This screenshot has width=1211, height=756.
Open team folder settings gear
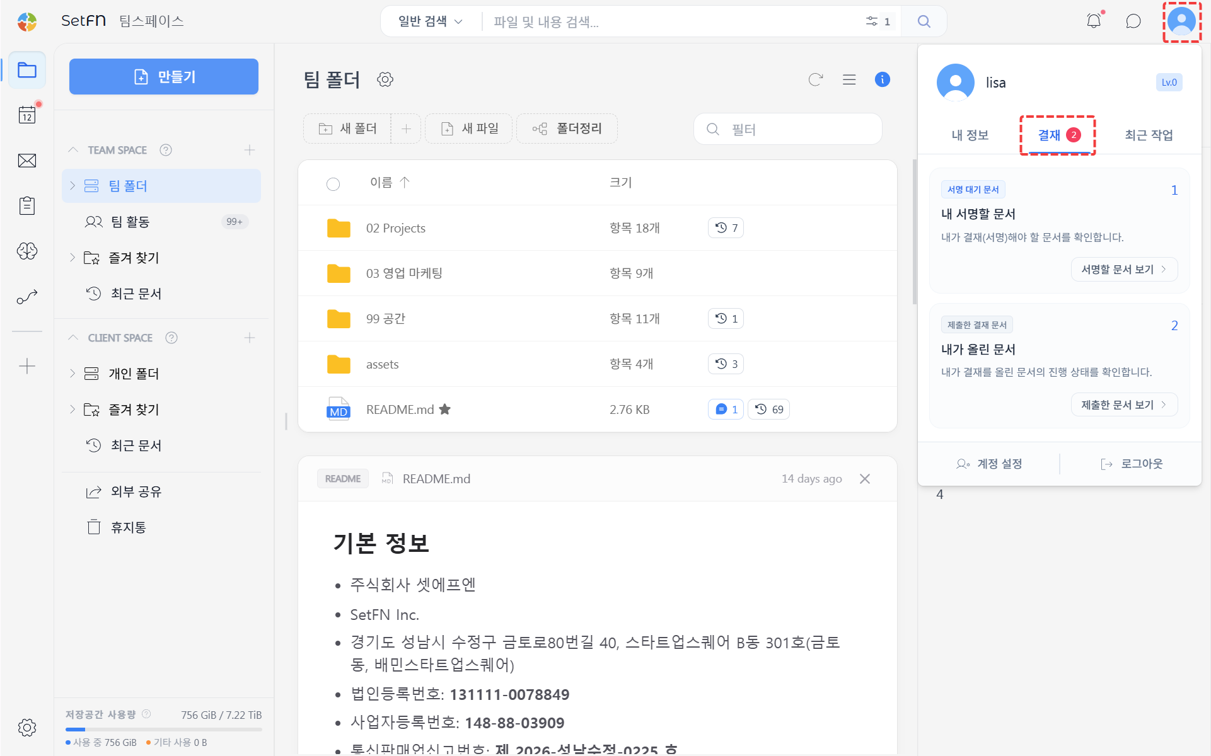385,79
